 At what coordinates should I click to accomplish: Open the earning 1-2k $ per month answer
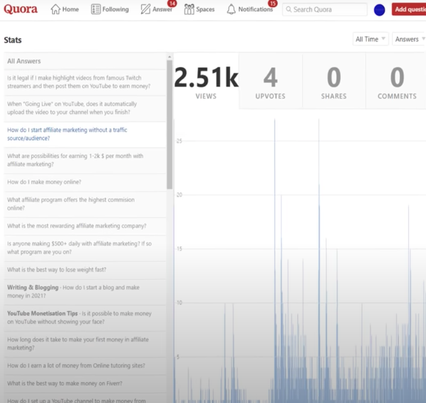coord(85,161)
